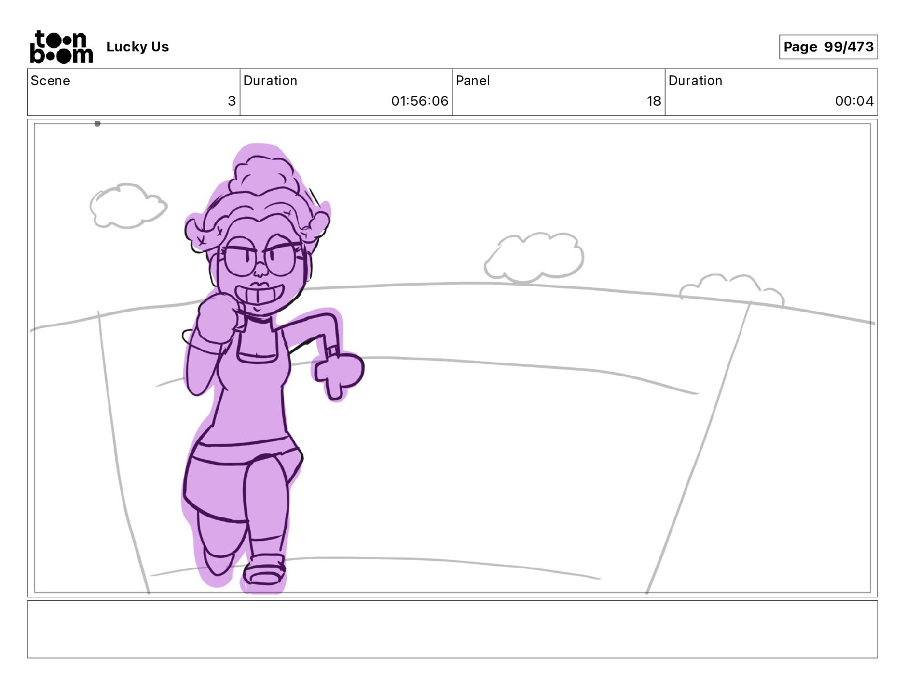Click the 'Page 99/473' indicator box
This screenshot has width=905, height=699.
point(828,47)
